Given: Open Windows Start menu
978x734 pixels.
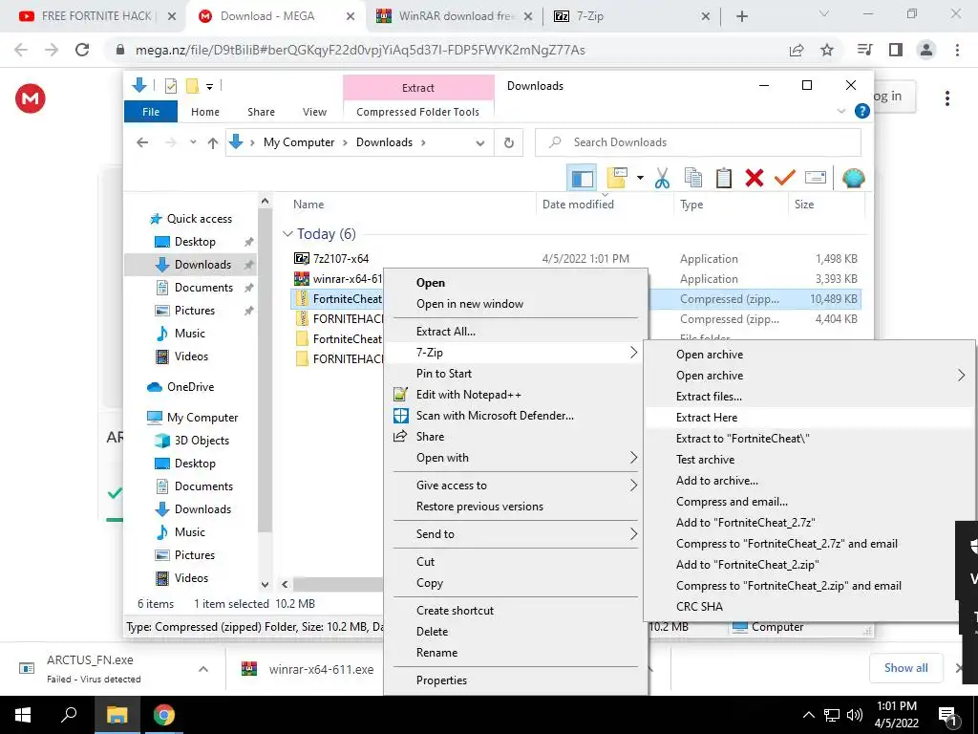Looking at the screenshot, I should click(23, 715).
